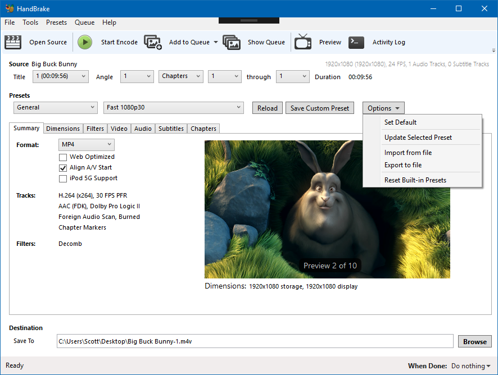Click Save Custom Preset button

[319, 108]
